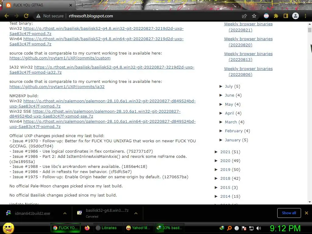This screenshot has width=312, height=234.
Task: Expand the May (4) archive
Action: pyautogui.click(x=221, y=104)
